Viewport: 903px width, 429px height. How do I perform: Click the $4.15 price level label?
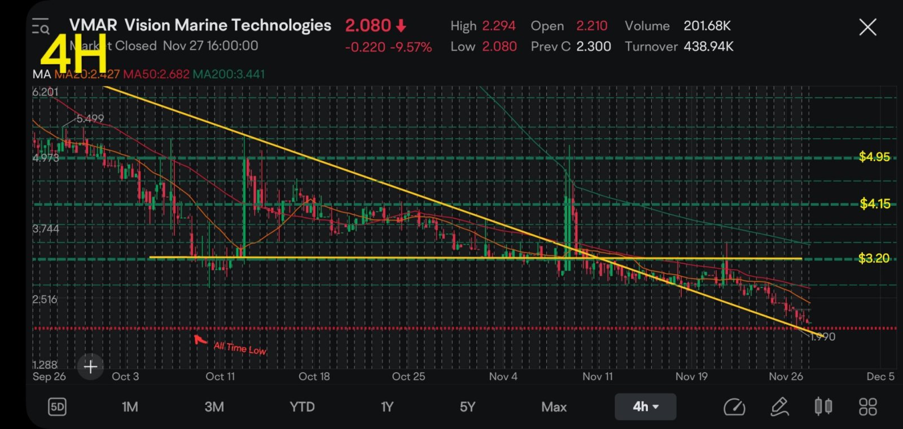click(875, 204)
